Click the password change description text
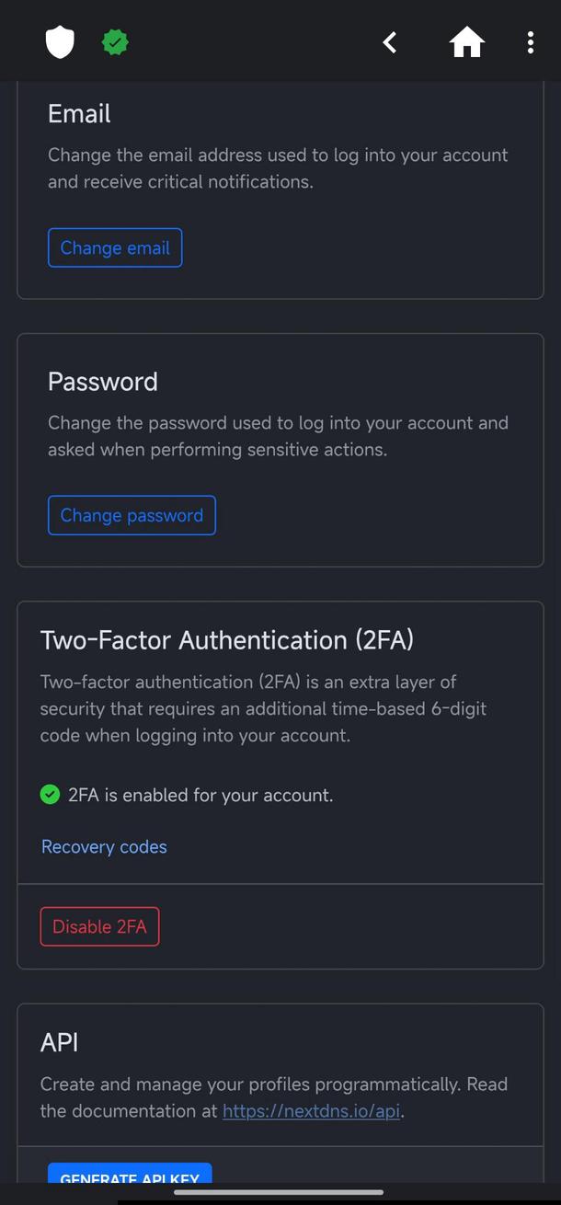561x1205 pixels. tap(278, 436)
